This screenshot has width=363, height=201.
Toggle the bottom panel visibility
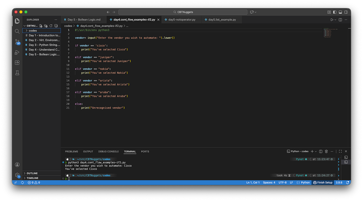tap(340, 12)
